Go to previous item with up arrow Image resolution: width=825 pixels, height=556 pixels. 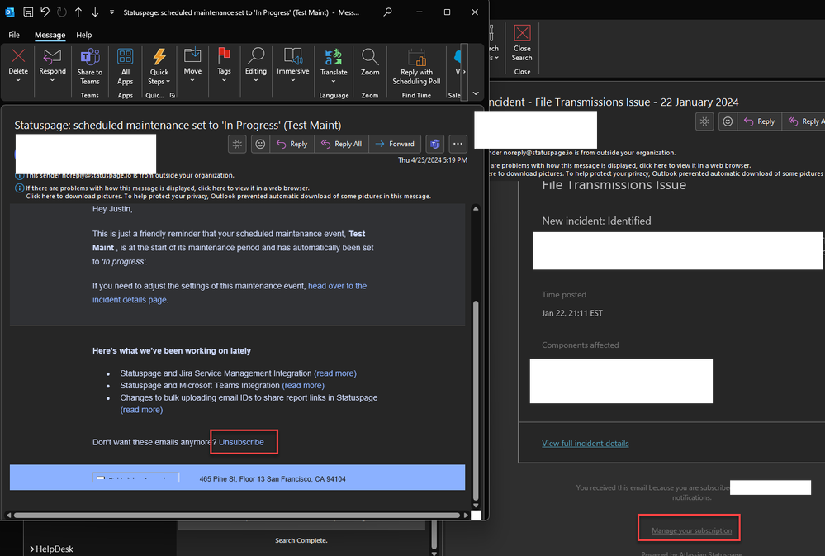pos(78,12)
